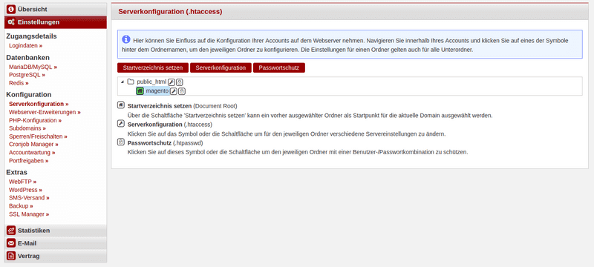
Task: Expand the E-Mail section
Action: (56, 243)
